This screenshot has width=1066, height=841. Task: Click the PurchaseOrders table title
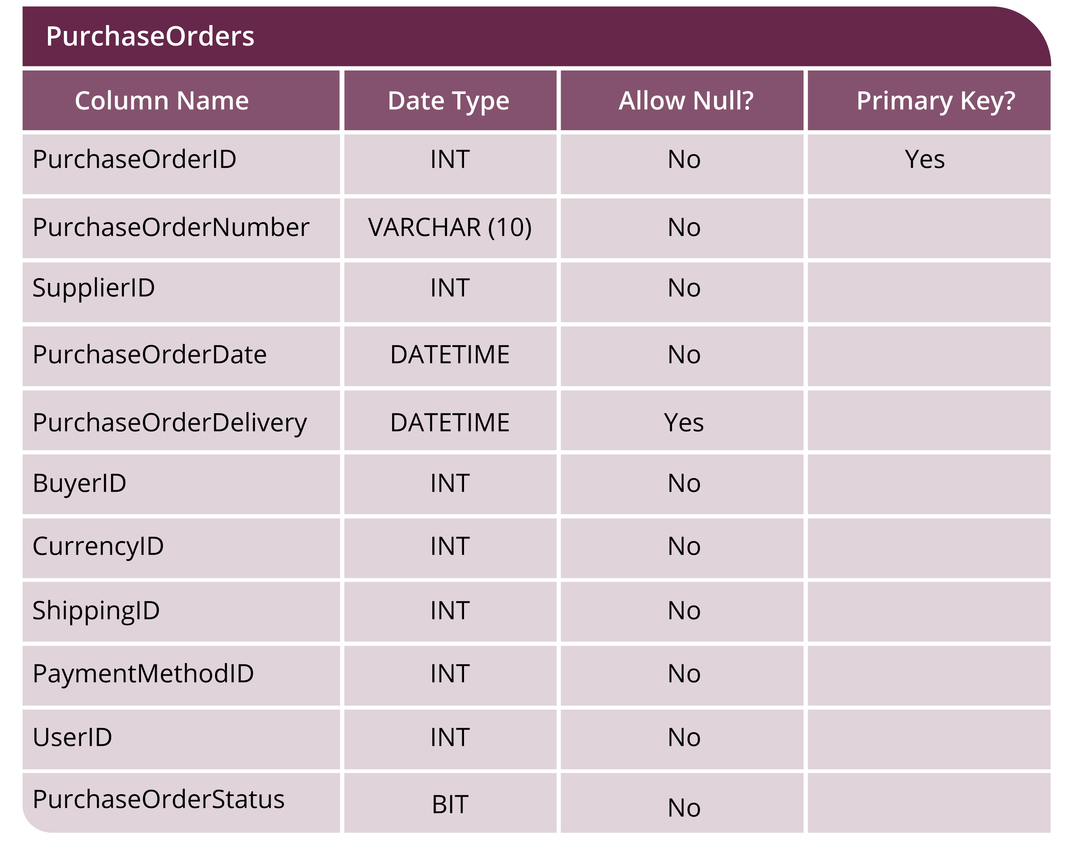150,36
